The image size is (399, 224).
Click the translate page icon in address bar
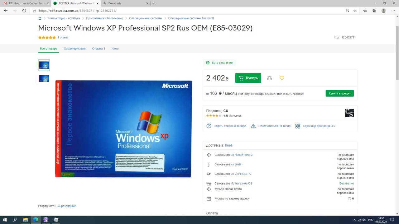click(347, 11)
